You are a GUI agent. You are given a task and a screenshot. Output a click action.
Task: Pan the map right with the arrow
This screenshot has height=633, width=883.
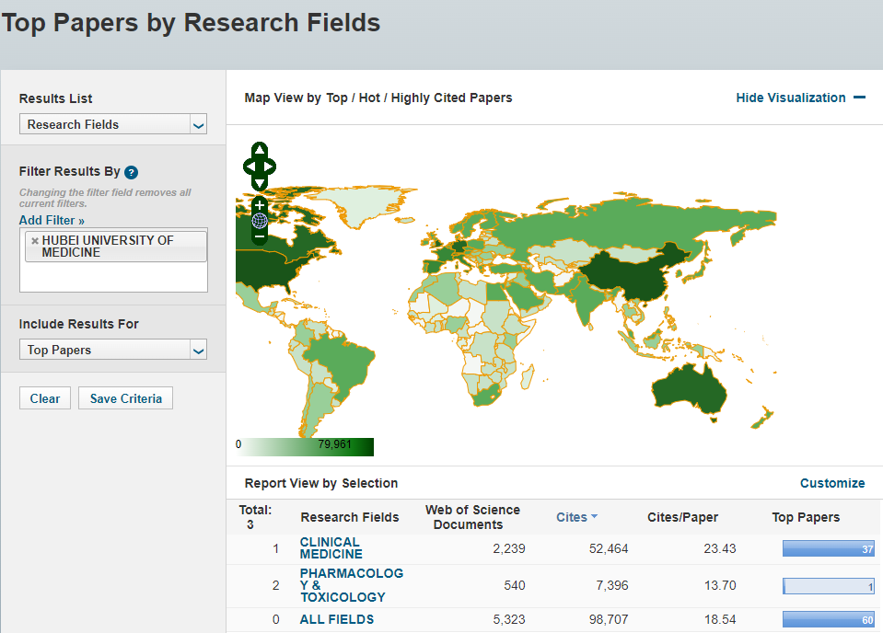pos(271,167)
